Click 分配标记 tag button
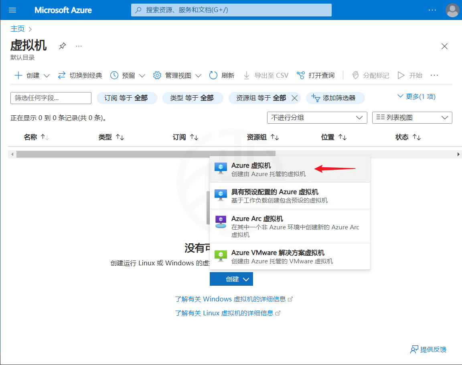Image resolution: width=462 pixels, height=365 pixels. pos(371,76)
